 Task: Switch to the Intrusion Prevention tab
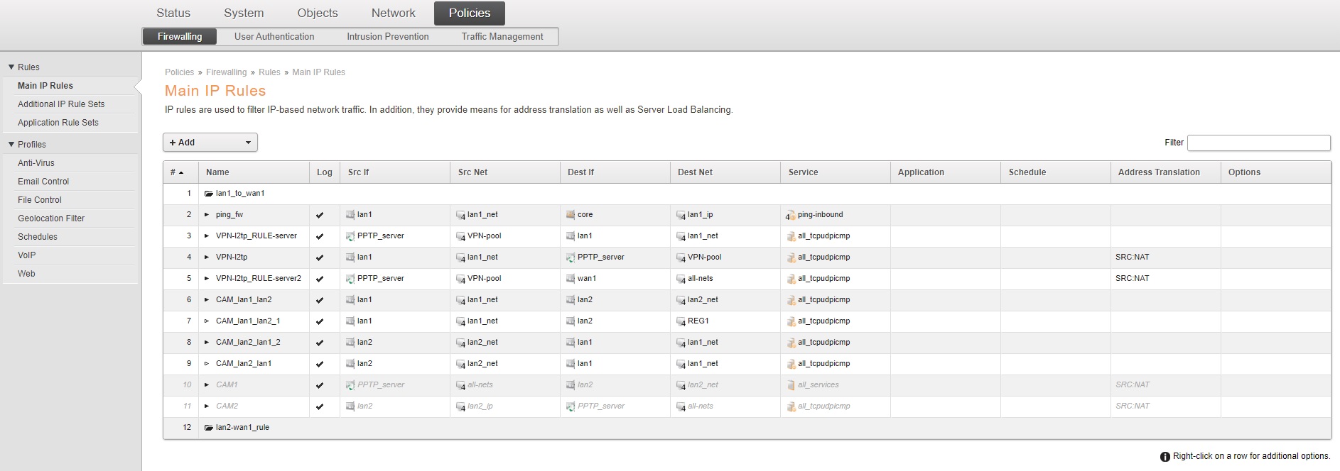[x=387, y=37]
